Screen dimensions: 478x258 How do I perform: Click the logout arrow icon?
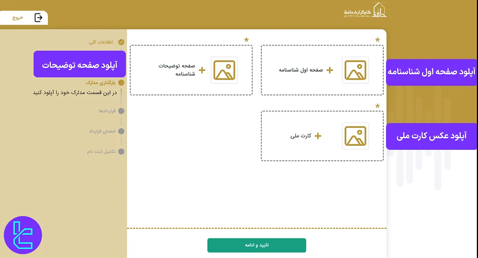click(39, 18)
